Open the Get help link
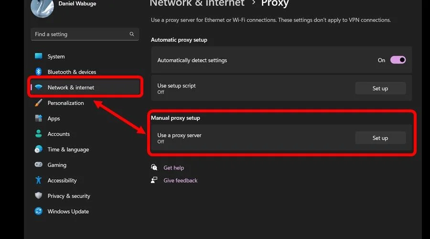This screenshot has width=430, height=239. (x=173, y=168)
